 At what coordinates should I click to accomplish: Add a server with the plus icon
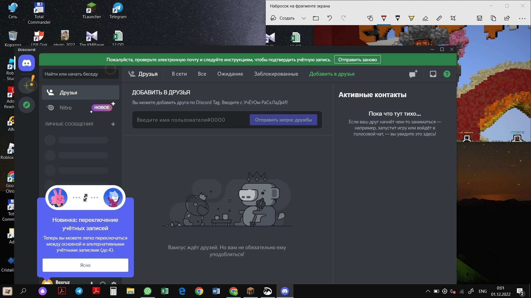(x=27, y=86)
